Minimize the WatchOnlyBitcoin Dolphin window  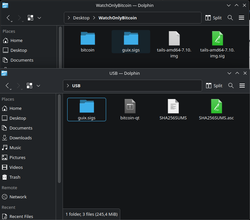[229, 6]
